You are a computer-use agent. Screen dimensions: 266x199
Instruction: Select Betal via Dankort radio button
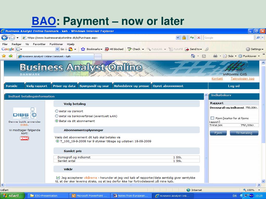point(57,111)
